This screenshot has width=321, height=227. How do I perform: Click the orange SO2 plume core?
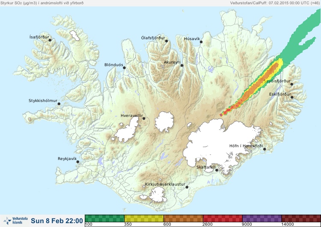pyautogui.click(x=258, y=84)
